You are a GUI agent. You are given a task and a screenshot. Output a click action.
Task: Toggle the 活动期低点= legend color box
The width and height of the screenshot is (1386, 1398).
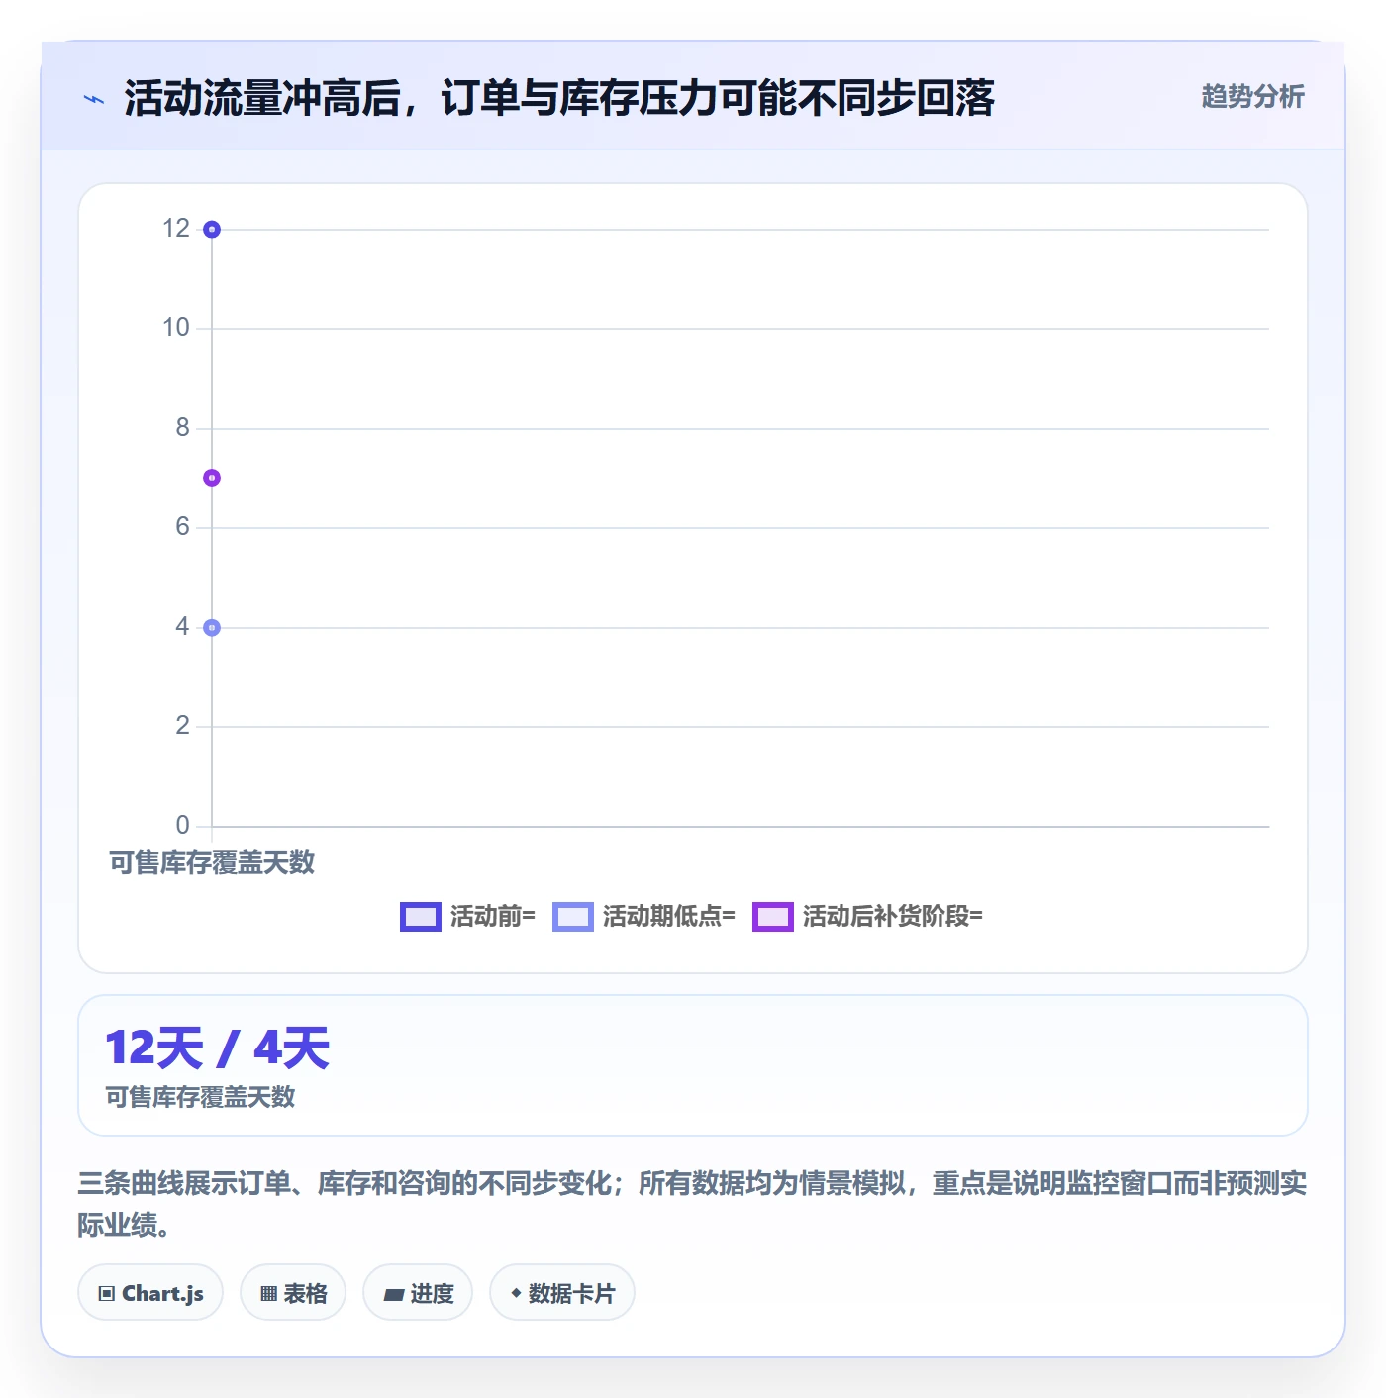click(x=573, y=917)
